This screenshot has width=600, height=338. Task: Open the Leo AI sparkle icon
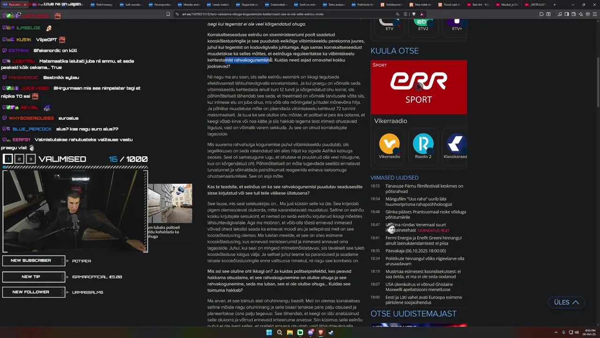coord(581,14)
